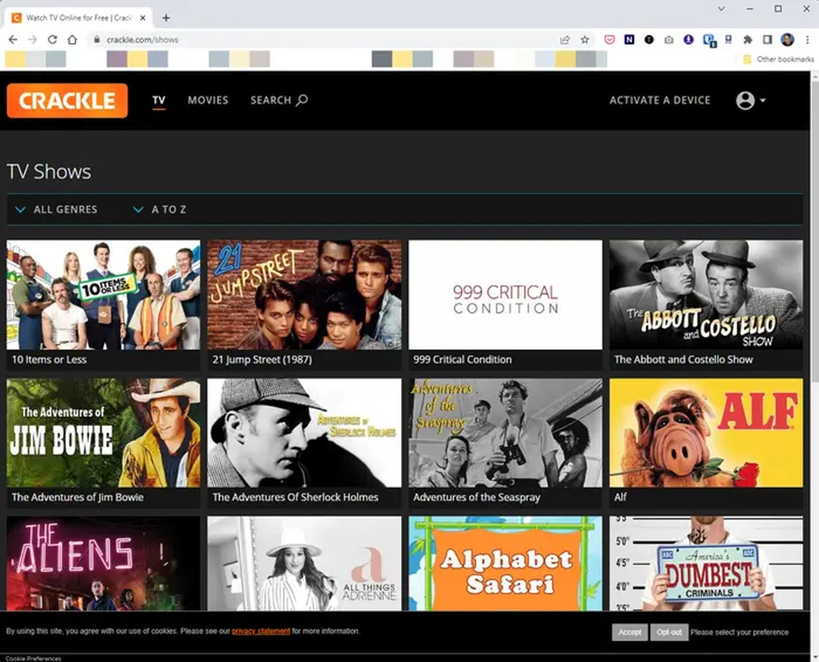This screenshot has width=819, height=662.
Task: Open The Aliens show thumbnail
Action: [x=104, y=563]
